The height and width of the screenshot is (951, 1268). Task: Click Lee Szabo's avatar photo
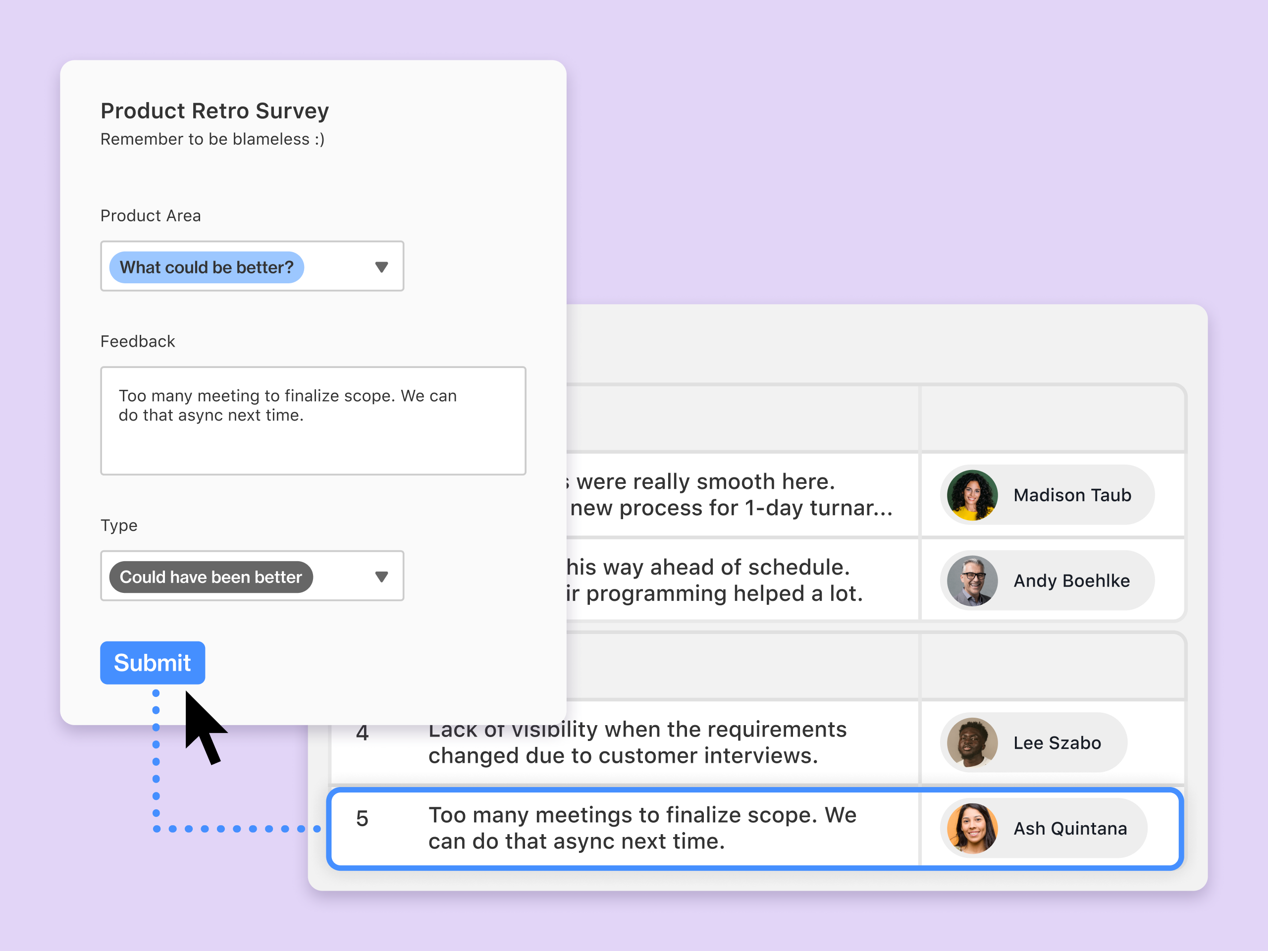coord(972,742)
